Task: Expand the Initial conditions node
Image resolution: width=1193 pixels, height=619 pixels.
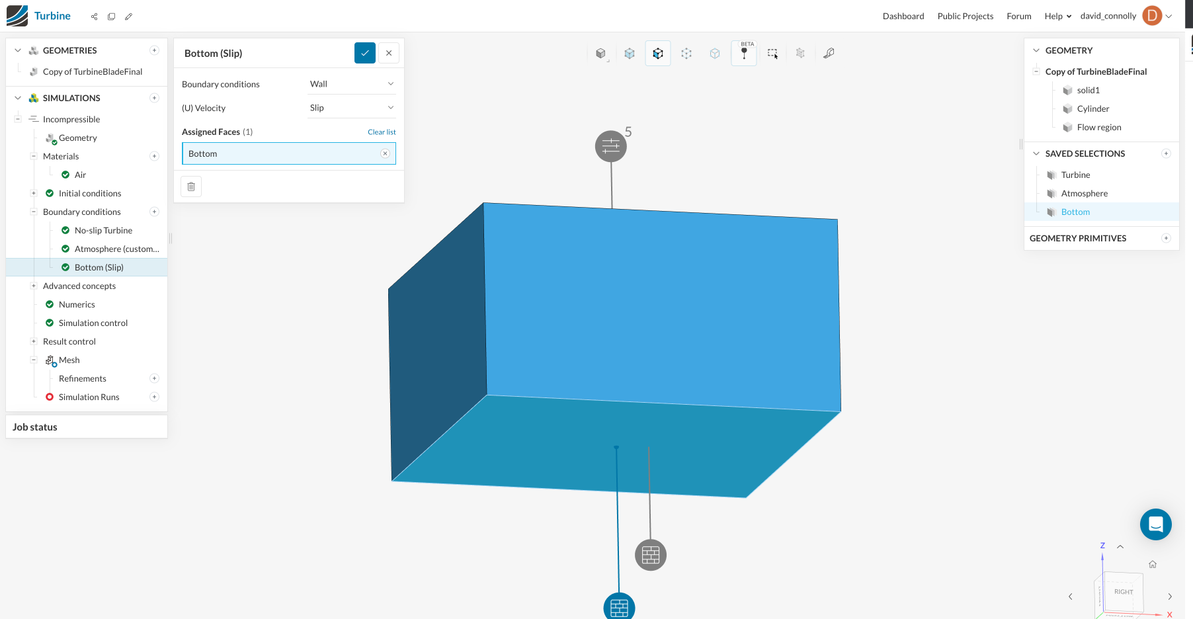Action: point(34,193)
